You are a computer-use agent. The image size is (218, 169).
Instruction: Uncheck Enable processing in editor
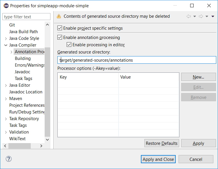point(69,45)
